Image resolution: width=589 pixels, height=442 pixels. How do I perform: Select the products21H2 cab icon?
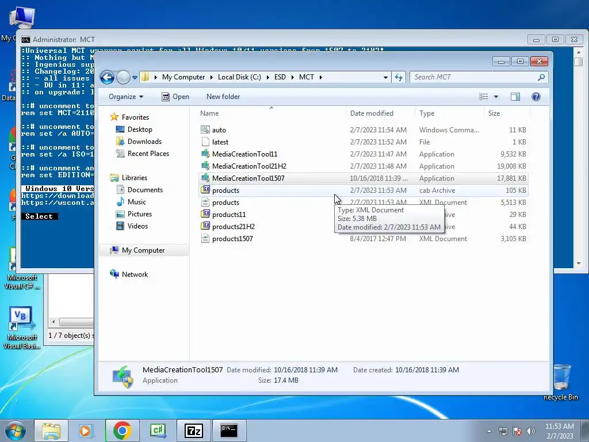point(205,226)
